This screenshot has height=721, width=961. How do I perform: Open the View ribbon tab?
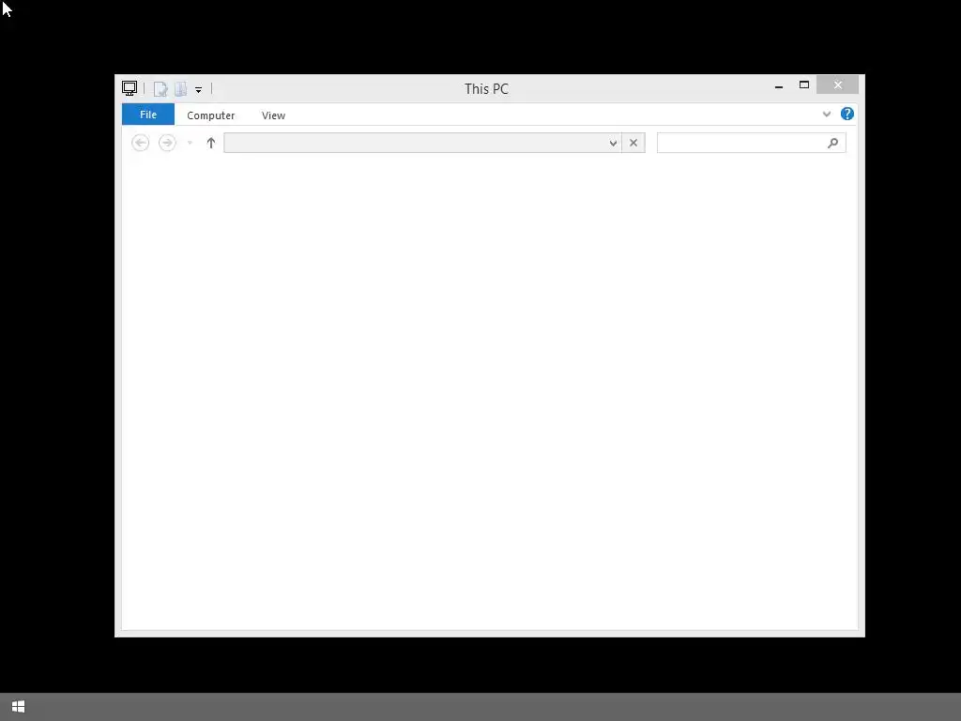point(273,115)
